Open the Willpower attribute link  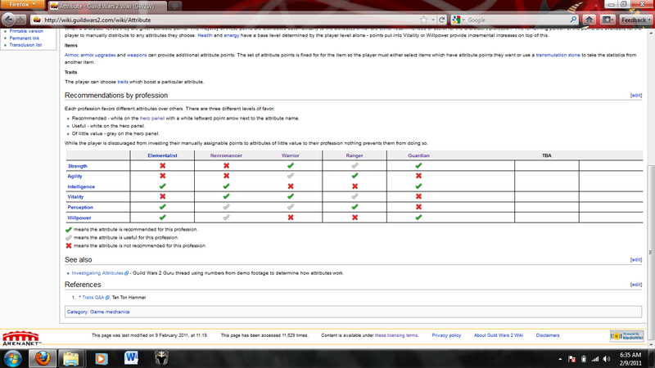pyautogui.click(x=79, y=218)
